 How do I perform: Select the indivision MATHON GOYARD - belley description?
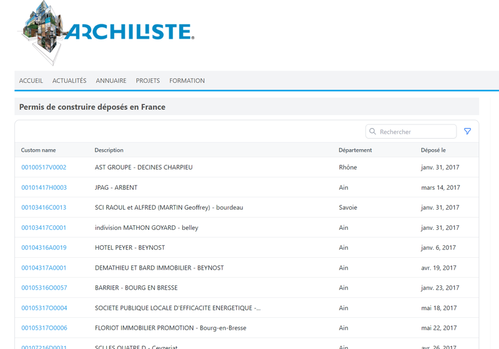pos(146,228)
